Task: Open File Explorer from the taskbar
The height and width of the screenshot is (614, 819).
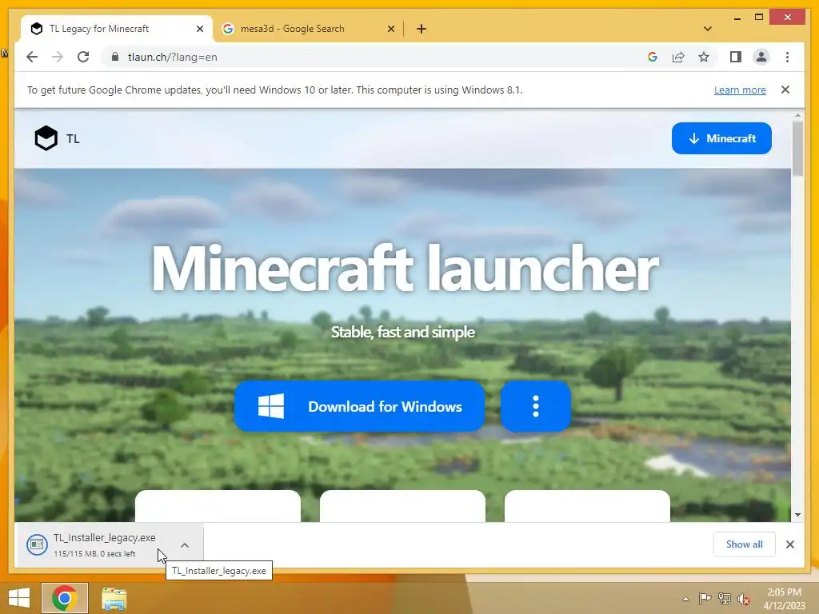Action: 114,599
